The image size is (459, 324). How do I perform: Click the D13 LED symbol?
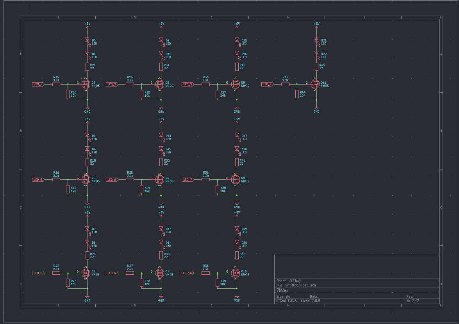coord(161,229)
